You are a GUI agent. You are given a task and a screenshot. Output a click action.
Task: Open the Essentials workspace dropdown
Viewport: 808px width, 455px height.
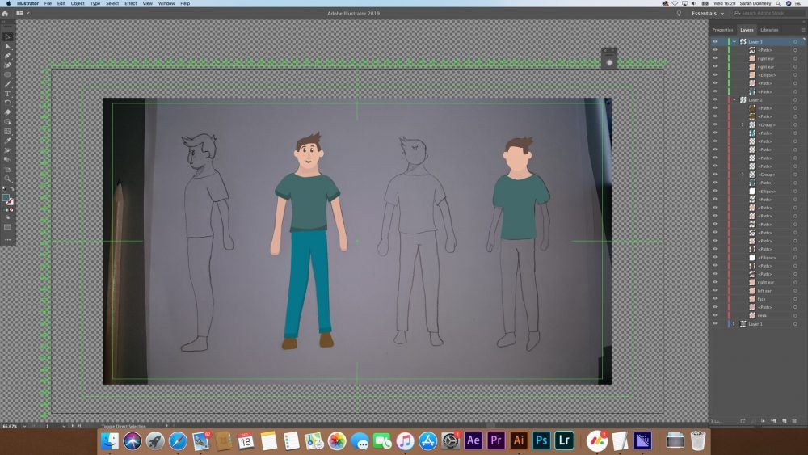708,14
